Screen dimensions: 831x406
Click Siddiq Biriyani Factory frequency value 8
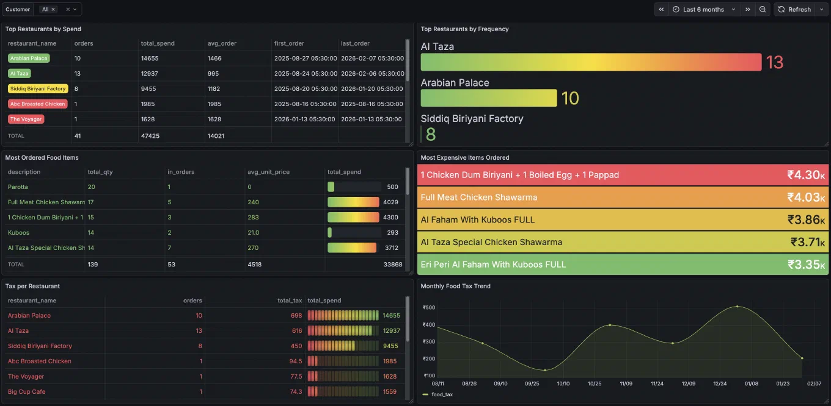tap(431, 134)
